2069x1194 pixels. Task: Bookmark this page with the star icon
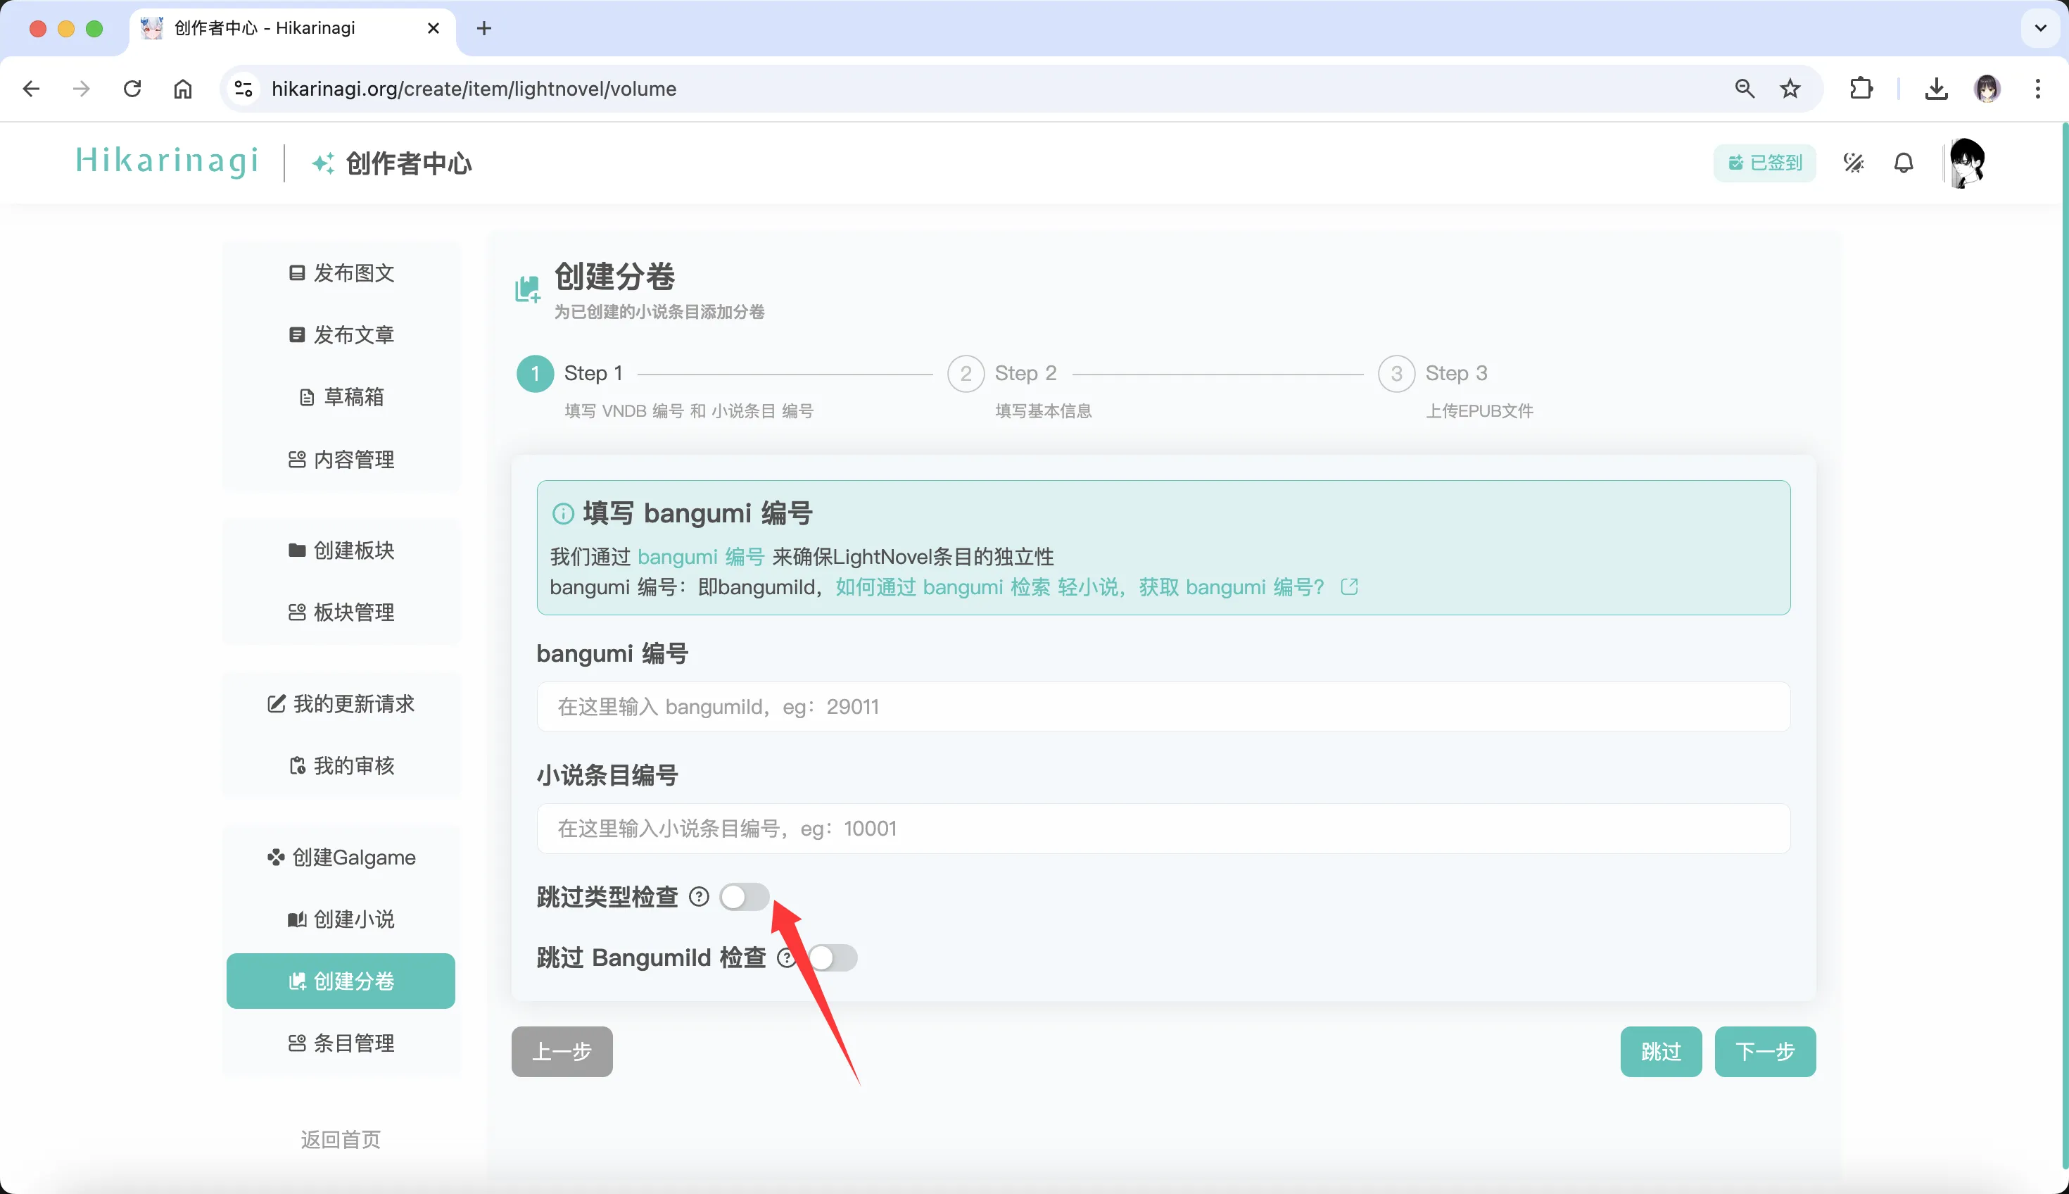[x=1790, y=89]
